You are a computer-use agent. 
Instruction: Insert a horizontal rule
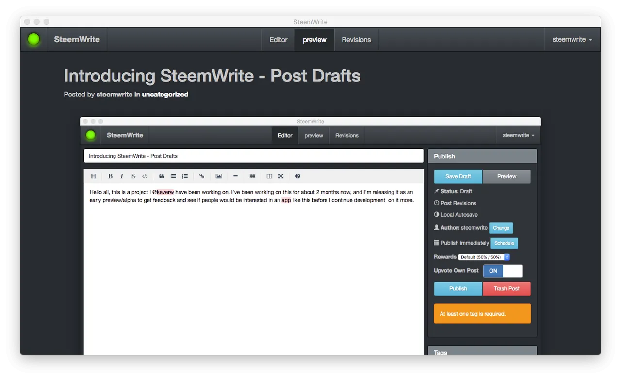click(236, 176)
